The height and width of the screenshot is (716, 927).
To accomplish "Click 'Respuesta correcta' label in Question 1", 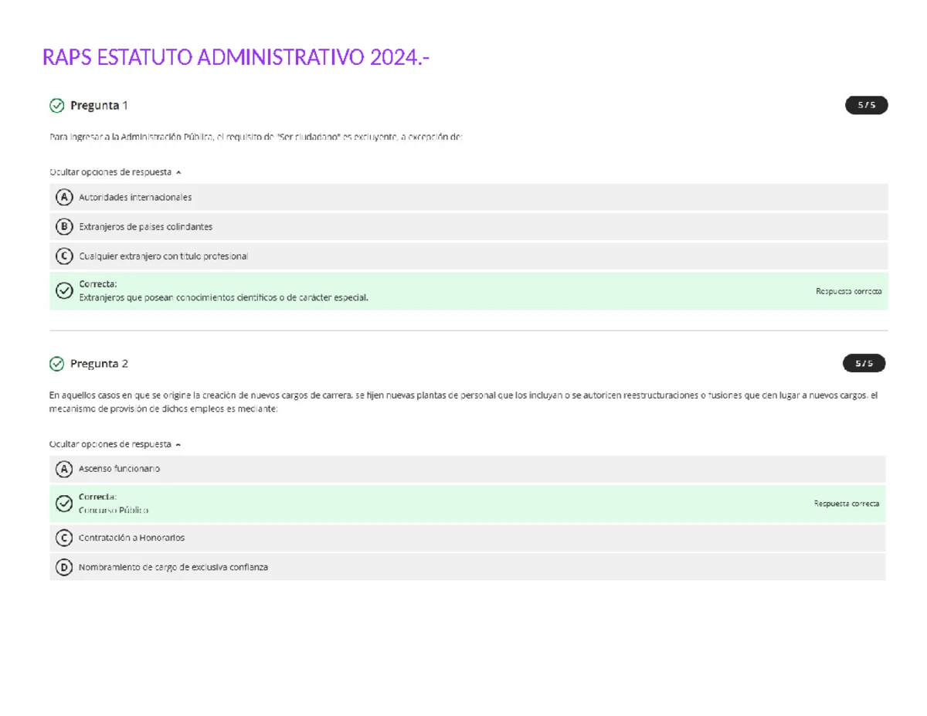I will coord(848,291).
